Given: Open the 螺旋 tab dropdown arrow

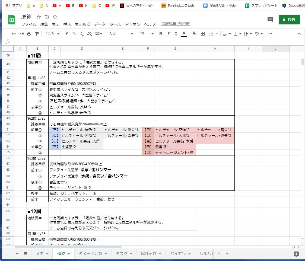Looking at the screenshot, I should click(69, 254).
